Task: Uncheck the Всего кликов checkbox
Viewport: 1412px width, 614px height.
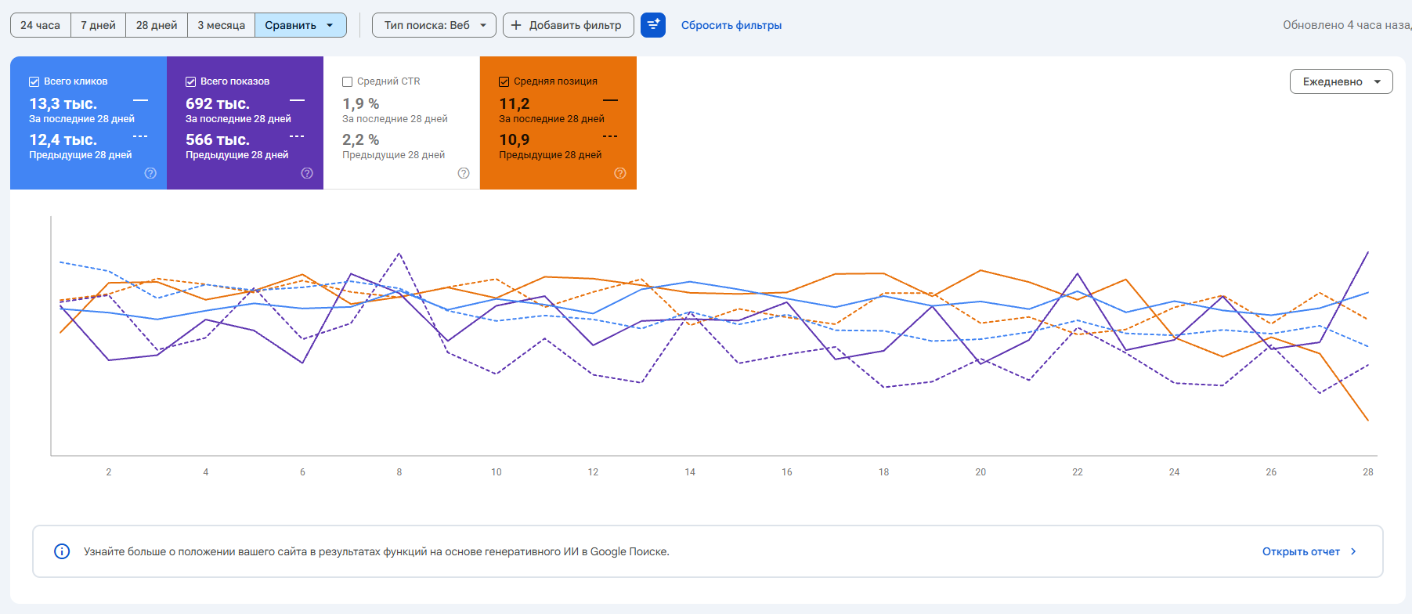Action: tap(34, 81)
